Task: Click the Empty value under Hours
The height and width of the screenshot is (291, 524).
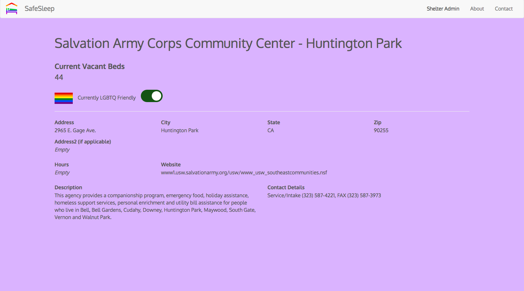Action: pyautogui.click(x=62, y=173)
